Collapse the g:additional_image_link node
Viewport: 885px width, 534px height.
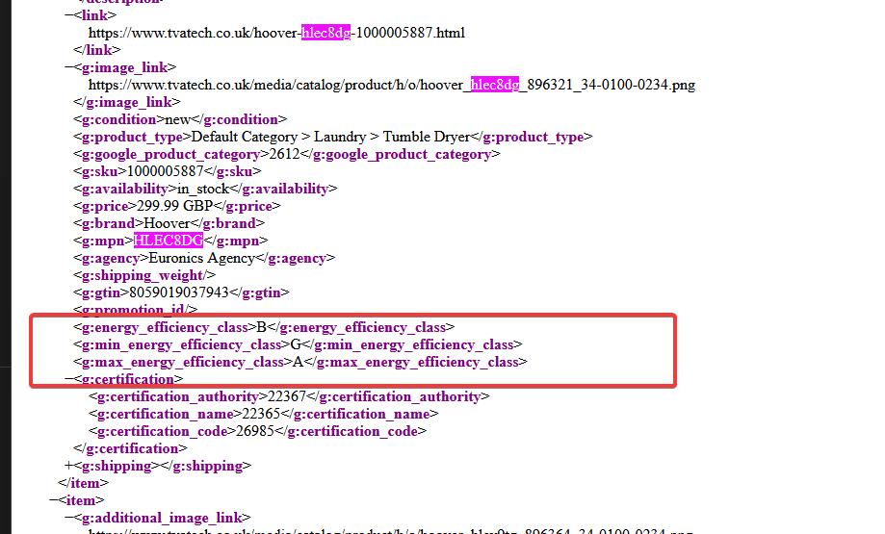click(68, 518)
